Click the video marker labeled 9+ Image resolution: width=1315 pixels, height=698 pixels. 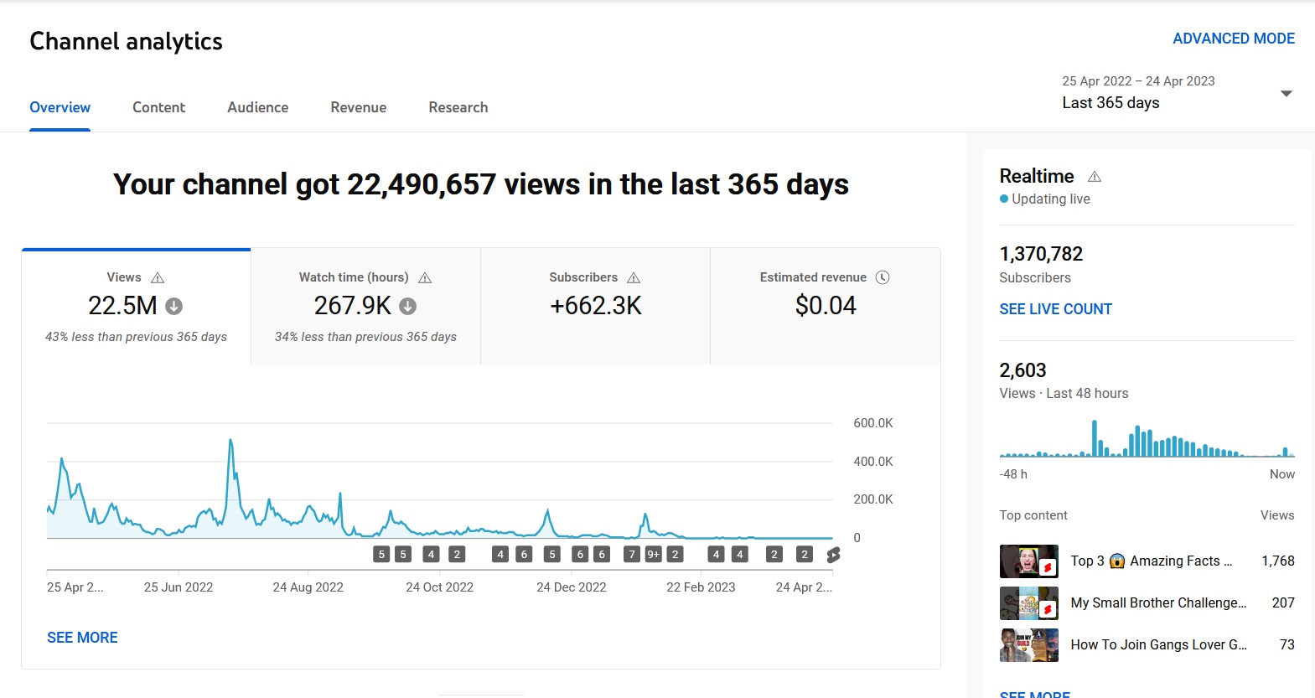tap(654, 554)
